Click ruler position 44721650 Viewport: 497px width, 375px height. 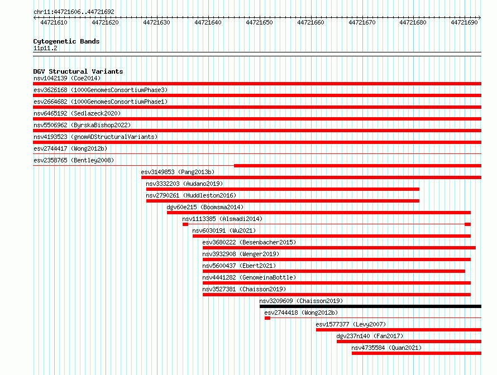point(259,22)
